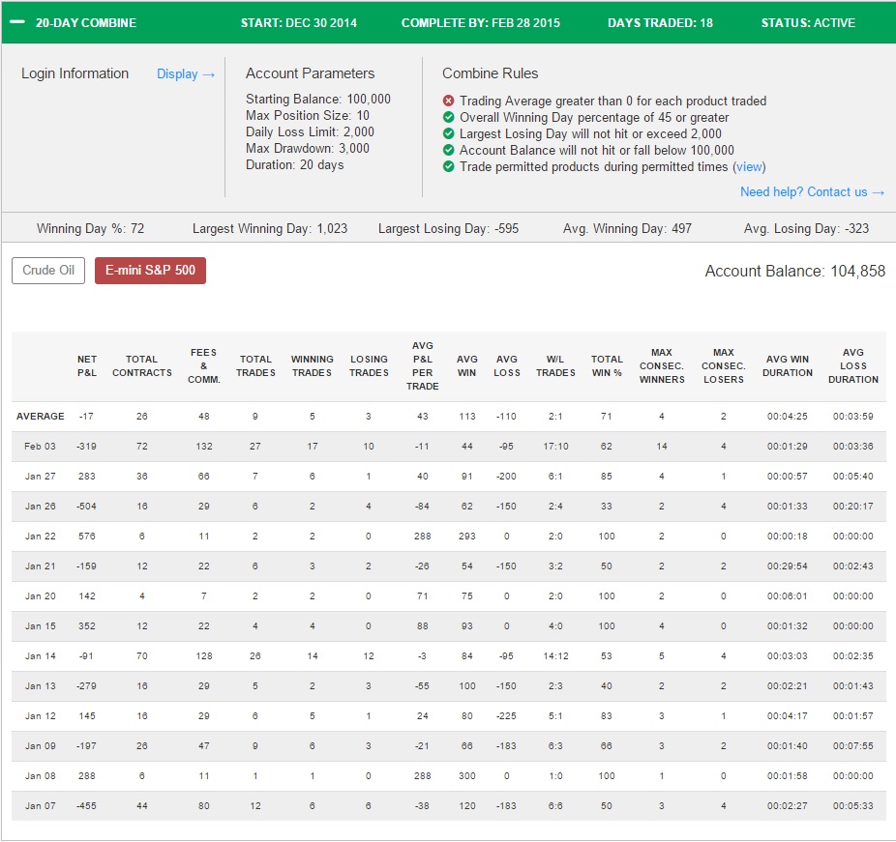Select the Jan 21 row date
This screenshot has height=842, width=896.
[40, 566]
